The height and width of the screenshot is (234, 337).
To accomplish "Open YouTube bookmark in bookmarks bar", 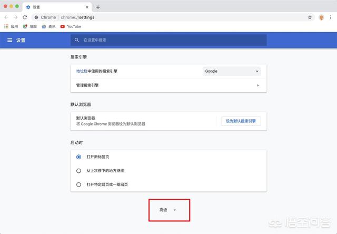I will pyautogui.click(x=71, y=26).
